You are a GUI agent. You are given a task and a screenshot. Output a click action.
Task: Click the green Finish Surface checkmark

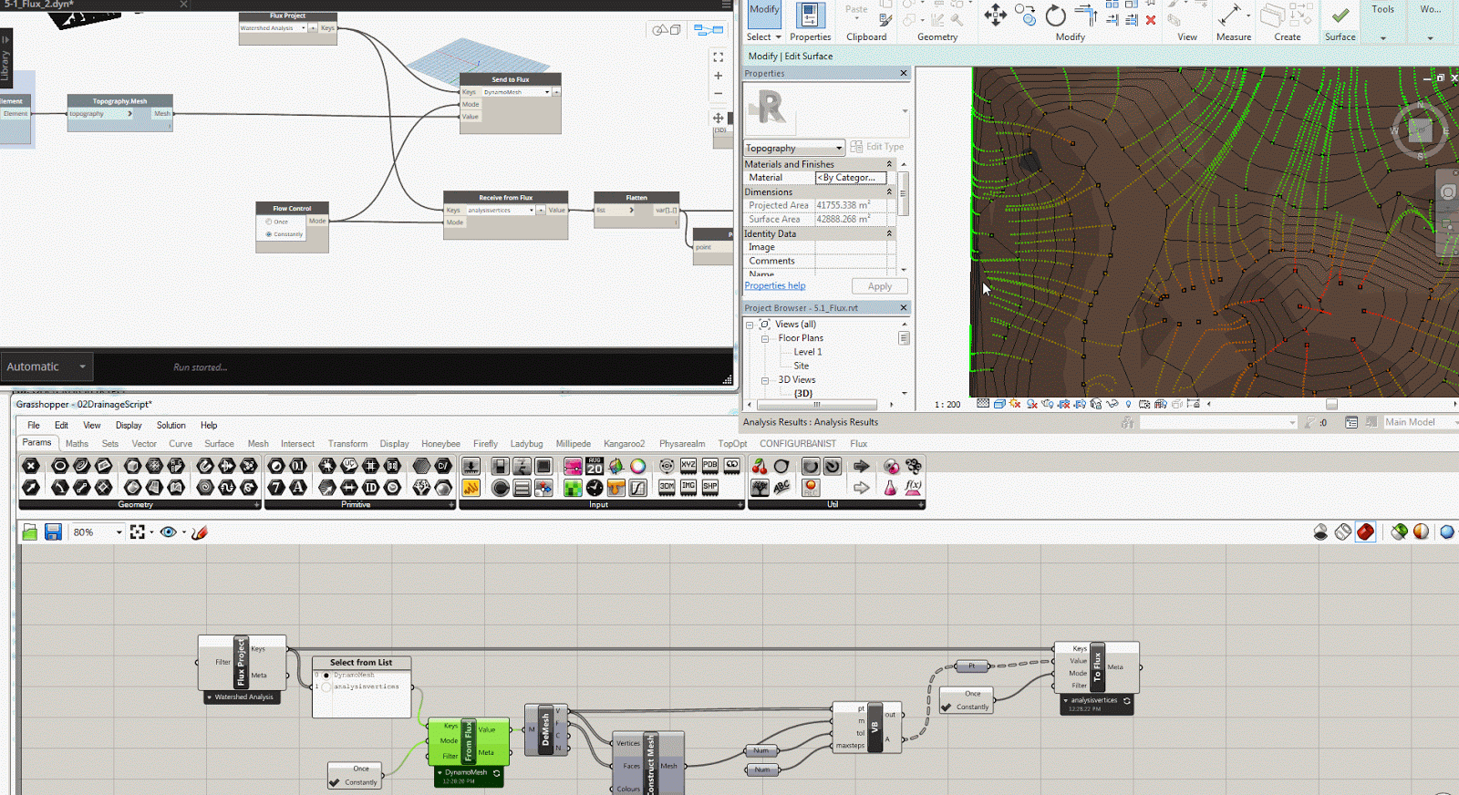coord(1340,15)
